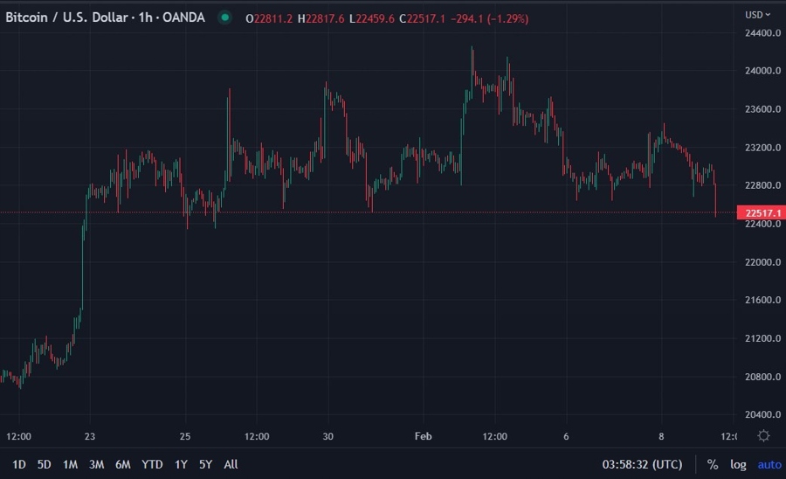Screen dimensions: 786x479
Task: Click the 20400.0 price axis label
Action: click(763, 415)
